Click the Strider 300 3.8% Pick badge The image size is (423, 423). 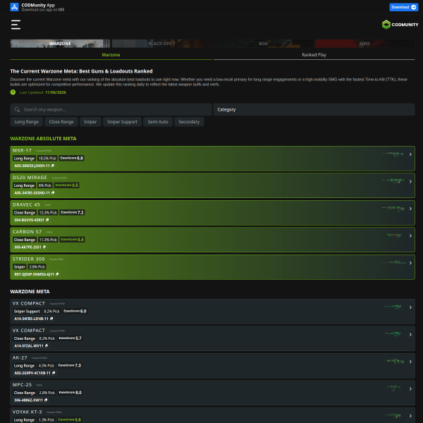37,266
